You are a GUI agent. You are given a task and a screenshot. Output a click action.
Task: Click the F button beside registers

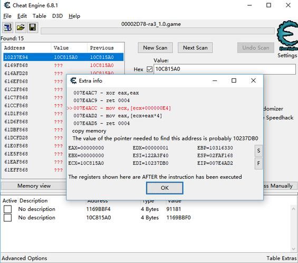[x=258, y=164]
